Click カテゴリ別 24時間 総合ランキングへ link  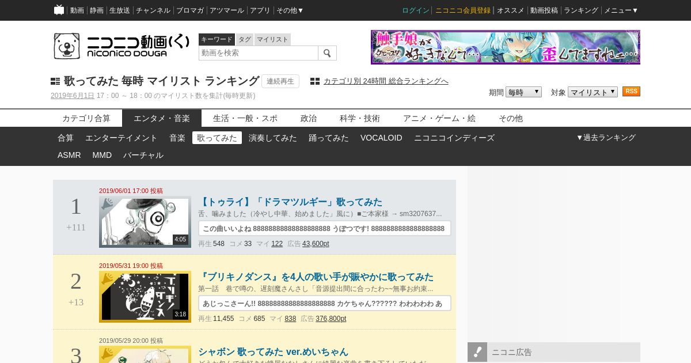[x=386, y=81]
